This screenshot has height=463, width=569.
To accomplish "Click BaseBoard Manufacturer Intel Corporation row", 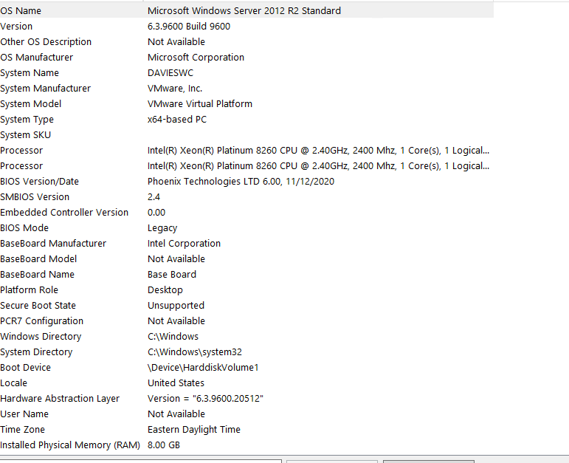I will coord(246,243).
